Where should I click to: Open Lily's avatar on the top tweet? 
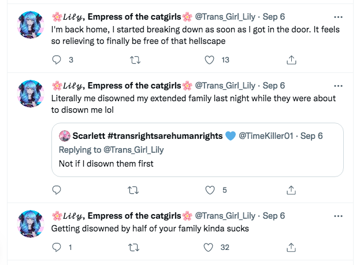click(31, 25)
